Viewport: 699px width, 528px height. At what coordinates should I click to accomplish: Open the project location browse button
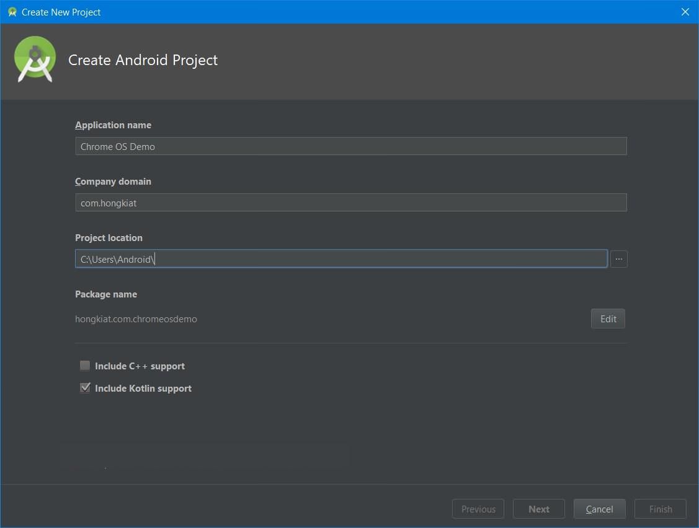click(618, 258)
